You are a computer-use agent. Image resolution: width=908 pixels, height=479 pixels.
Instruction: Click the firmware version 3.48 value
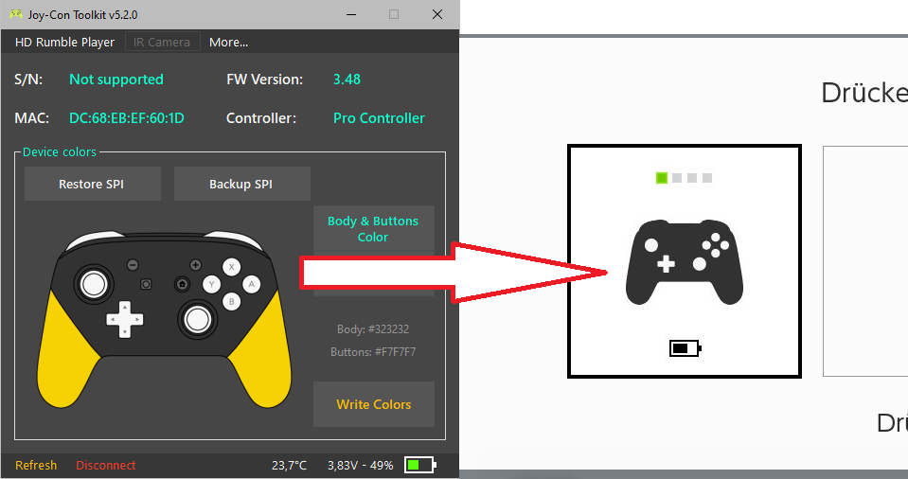point(347,80)
